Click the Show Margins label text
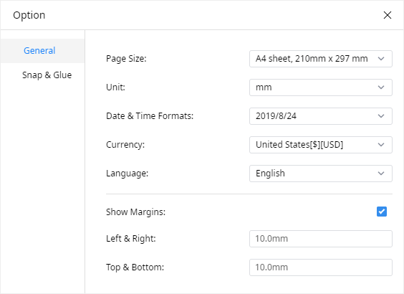 [135, 212]
